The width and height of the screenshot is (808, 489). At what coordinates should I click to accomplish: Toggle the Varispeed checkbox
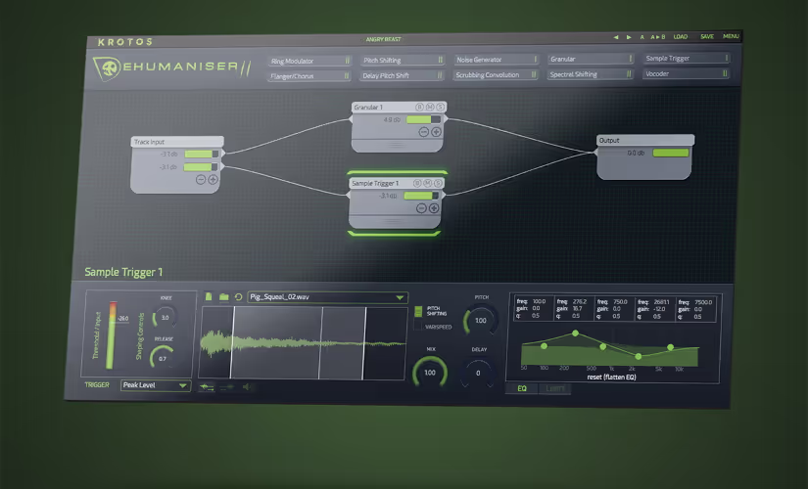pos(419,327)
